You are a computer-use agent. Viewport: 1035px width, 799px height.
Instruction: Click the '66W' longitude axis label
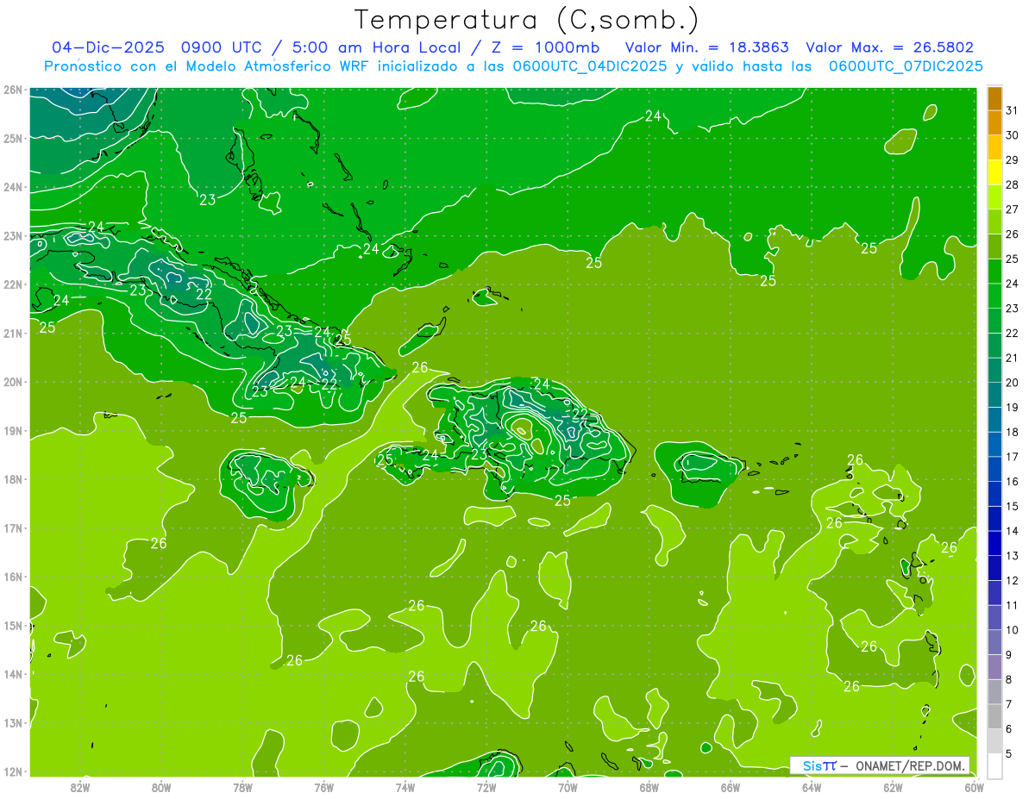click(731, 786)
